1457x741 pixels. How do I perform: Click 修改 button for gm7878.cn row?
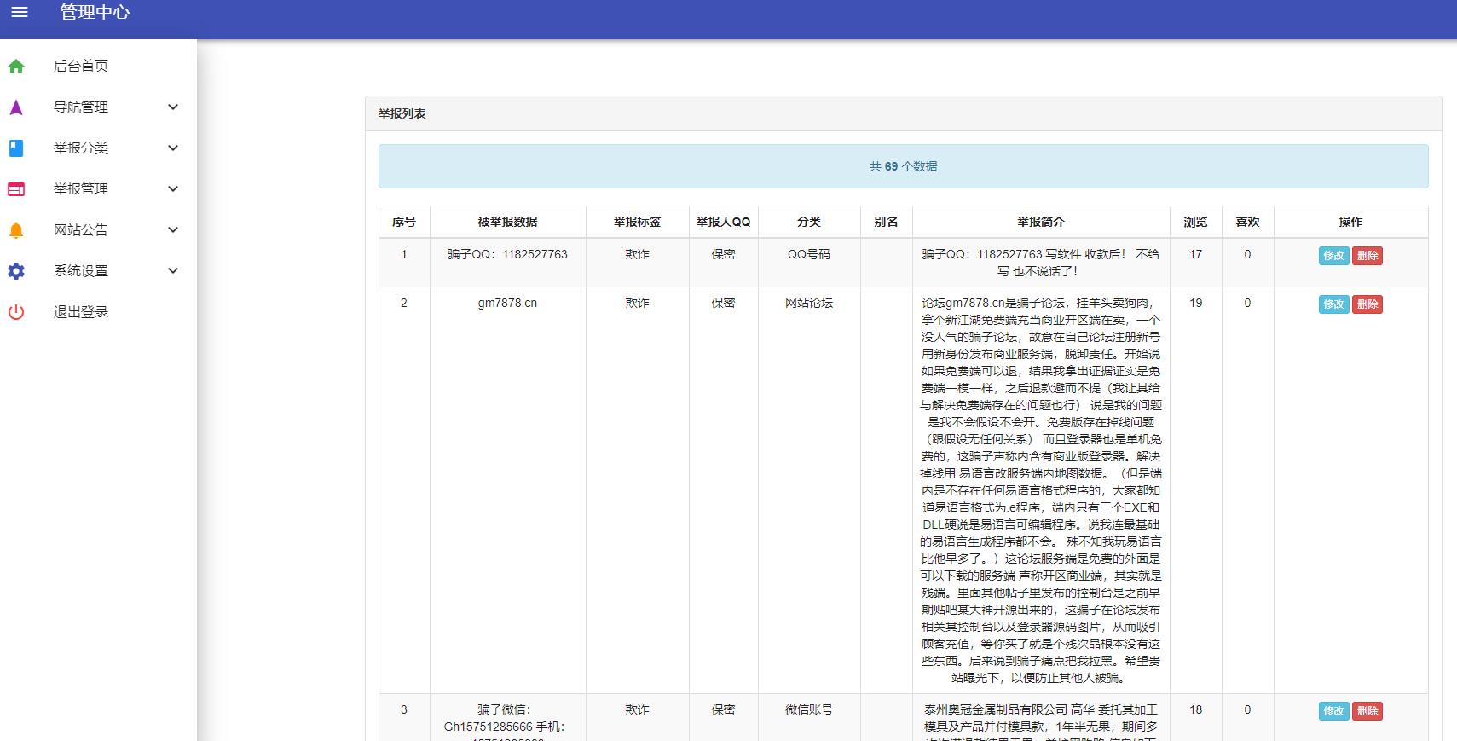click(1333, 304)
